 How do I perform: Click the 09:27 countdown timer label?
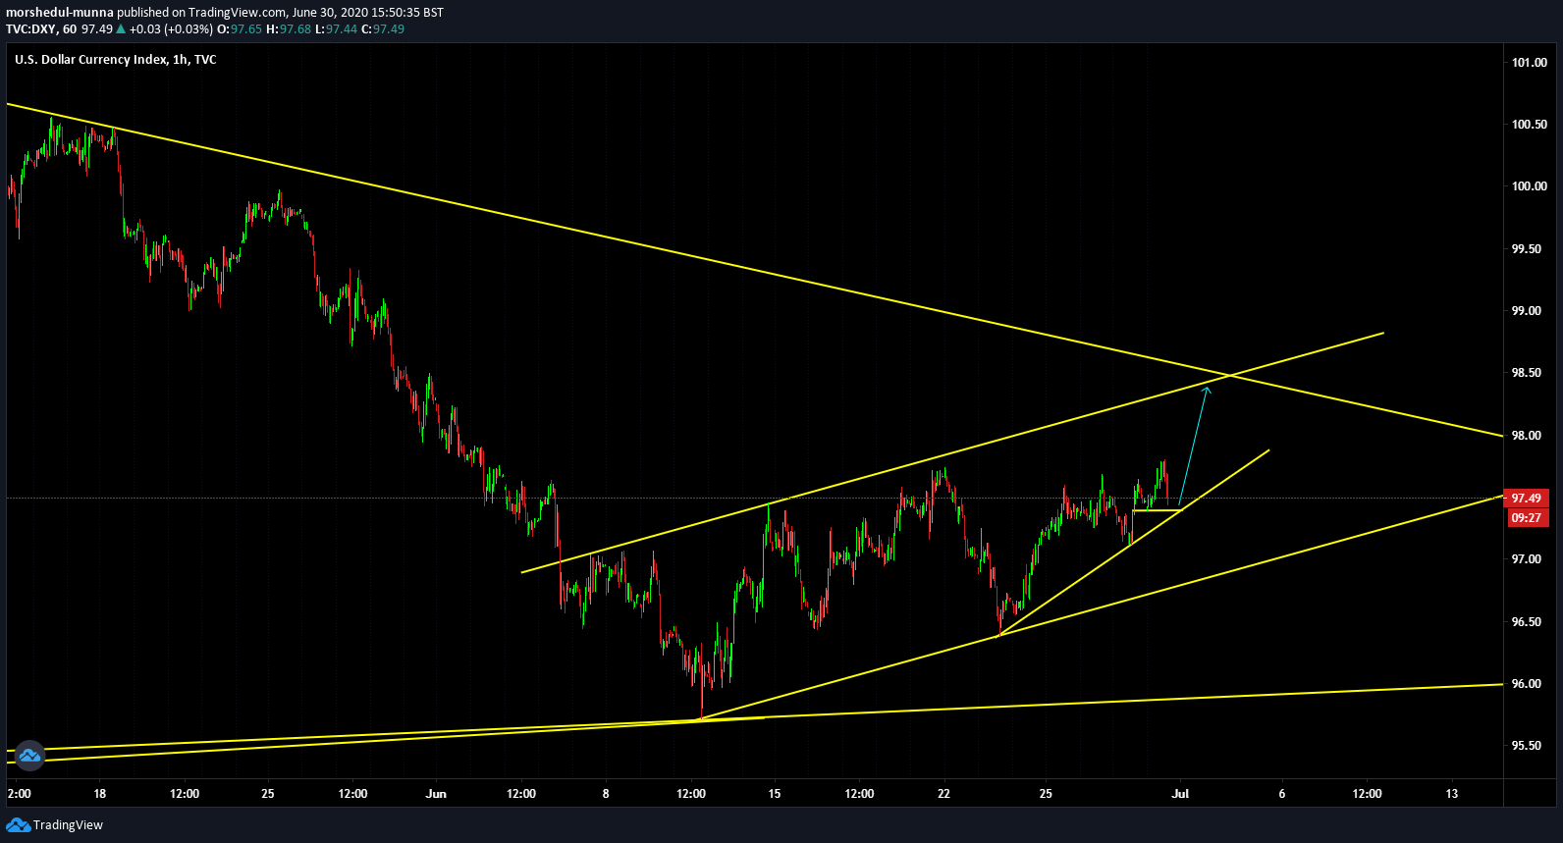[1527, 517]
